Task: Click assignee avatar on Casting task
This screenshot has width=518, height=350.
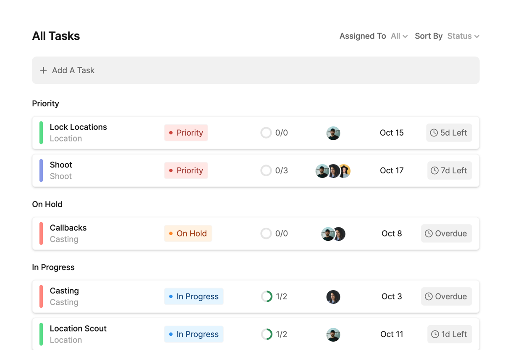Action: (x=333, y=297)
